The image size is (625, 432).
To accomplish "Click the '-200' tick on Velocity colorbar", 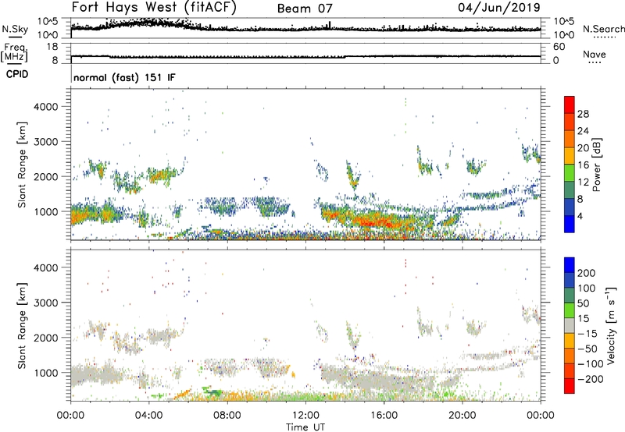I will coord(589,379).
